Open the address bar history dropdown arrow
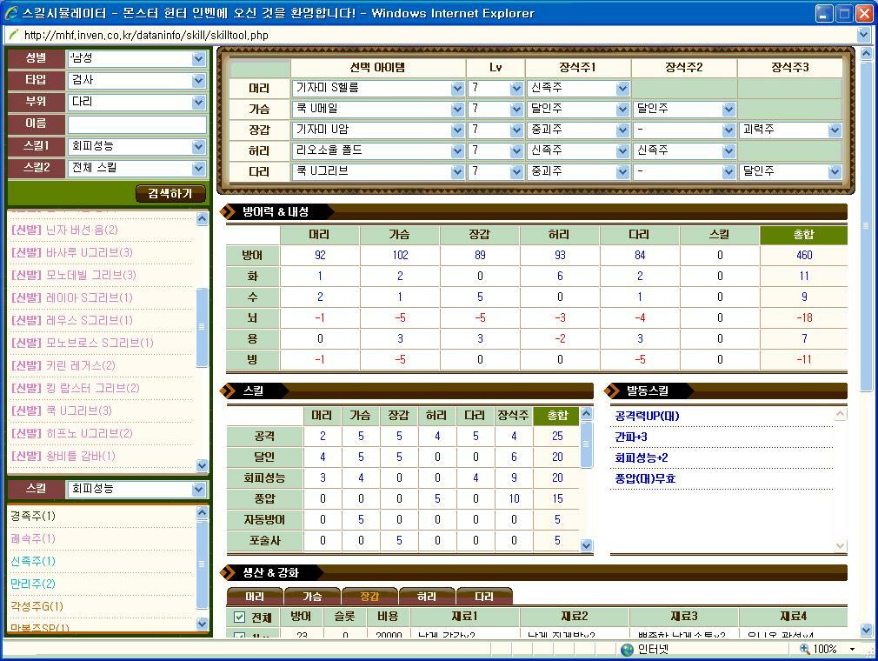Screen dimensions: 878x661 (863, 35)
